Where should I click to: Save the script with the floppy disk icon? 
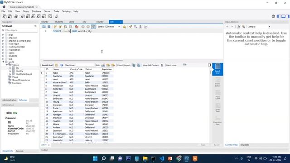49,27
